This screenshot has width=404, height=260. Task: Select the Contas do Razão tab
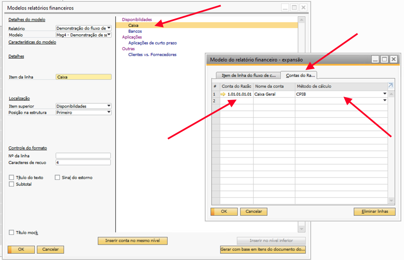(x=299, y=75)
